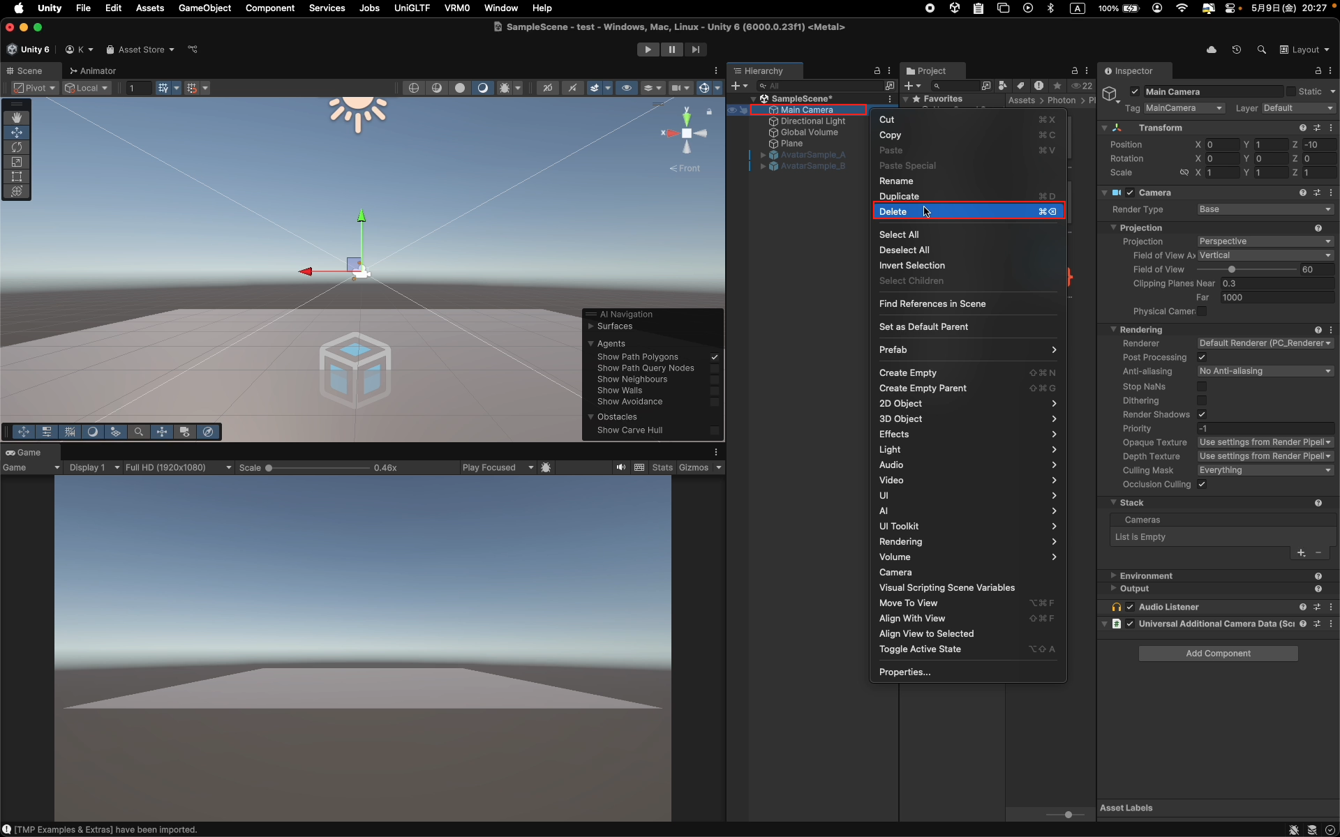The height and width of the screenshot is (837, 1340).
Task: Toggle the Game view bug icon
Action: [546, 467]
